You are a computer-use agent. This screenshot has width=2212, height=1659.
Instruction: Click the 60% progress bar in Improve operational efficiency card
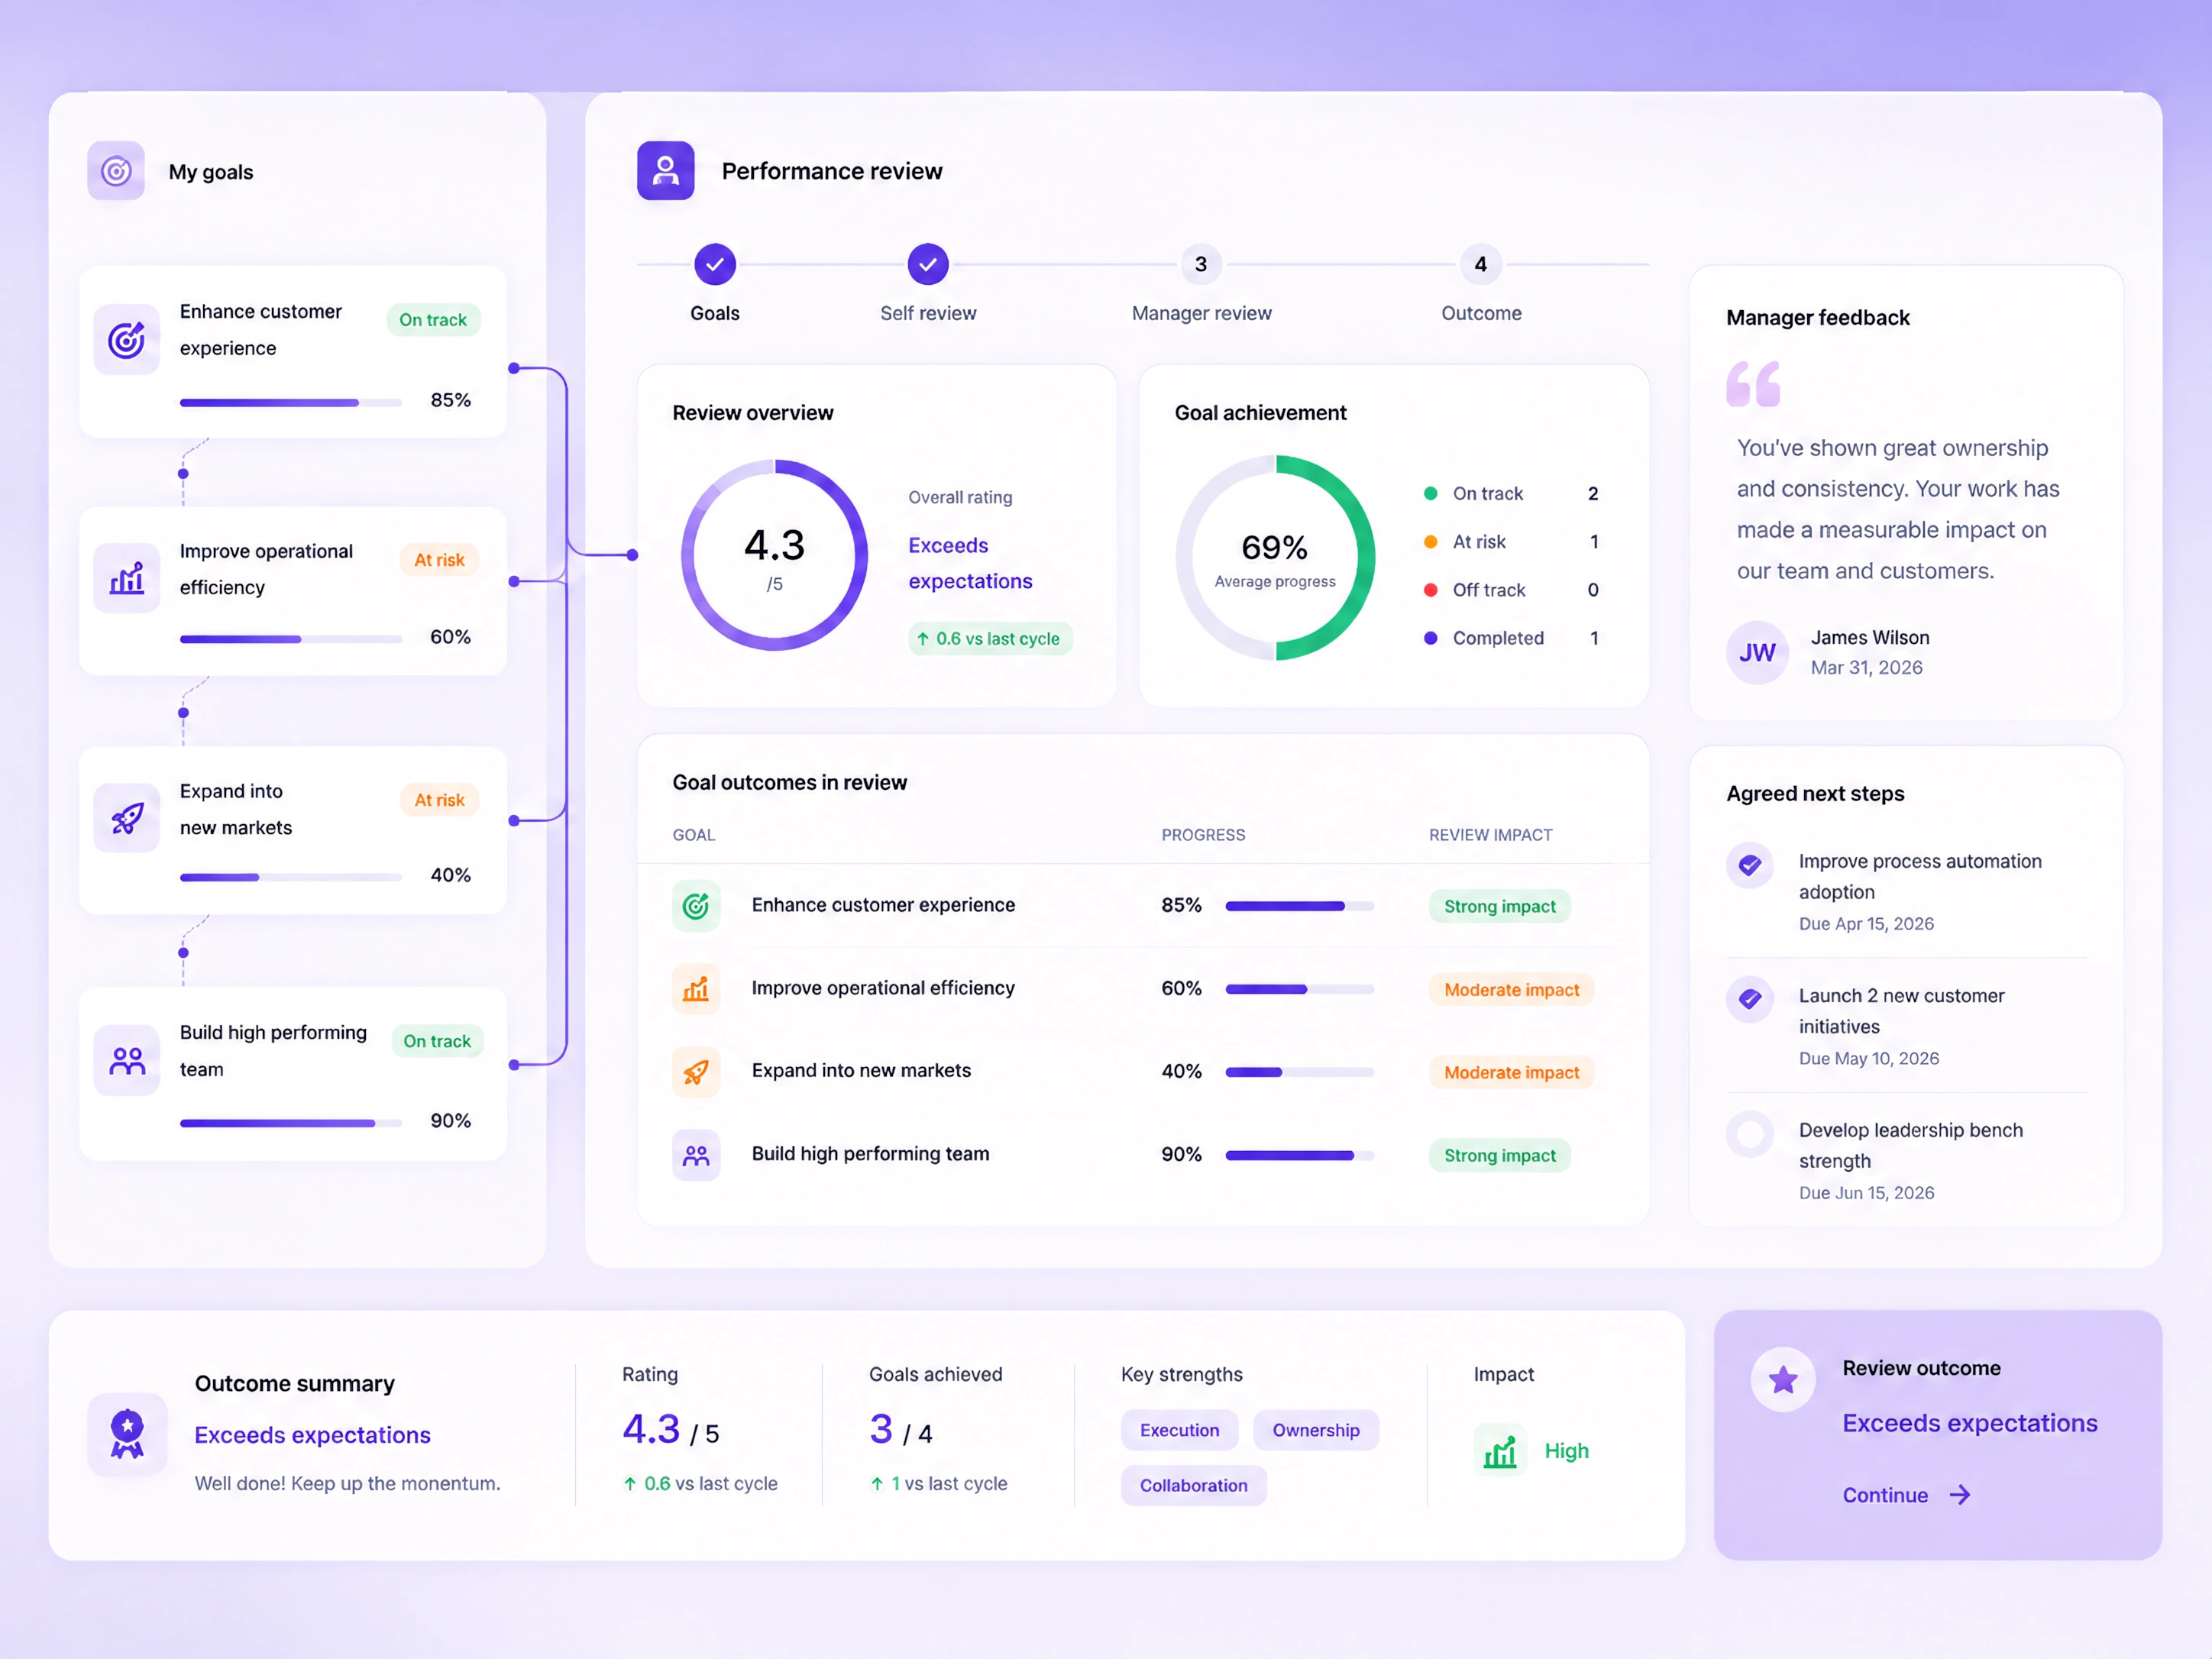(x=291, y=639)
